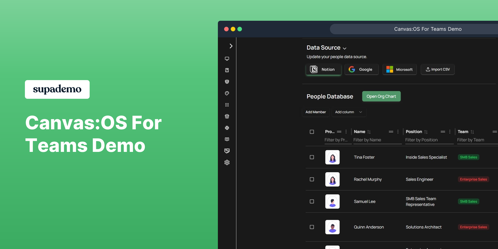Sort by the Team column arrows
The width and height of the screenshot is (498, 249).
tap(472, 132)
